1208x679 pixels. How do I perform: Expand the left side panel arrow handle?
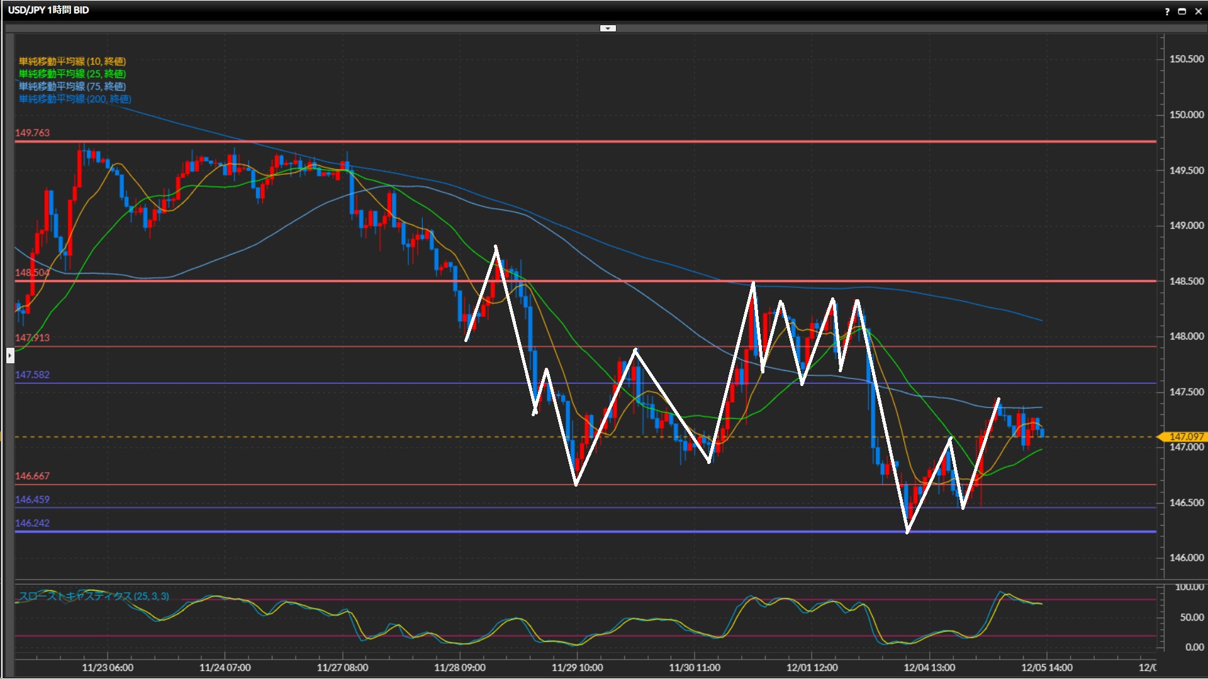click(9, 356)
